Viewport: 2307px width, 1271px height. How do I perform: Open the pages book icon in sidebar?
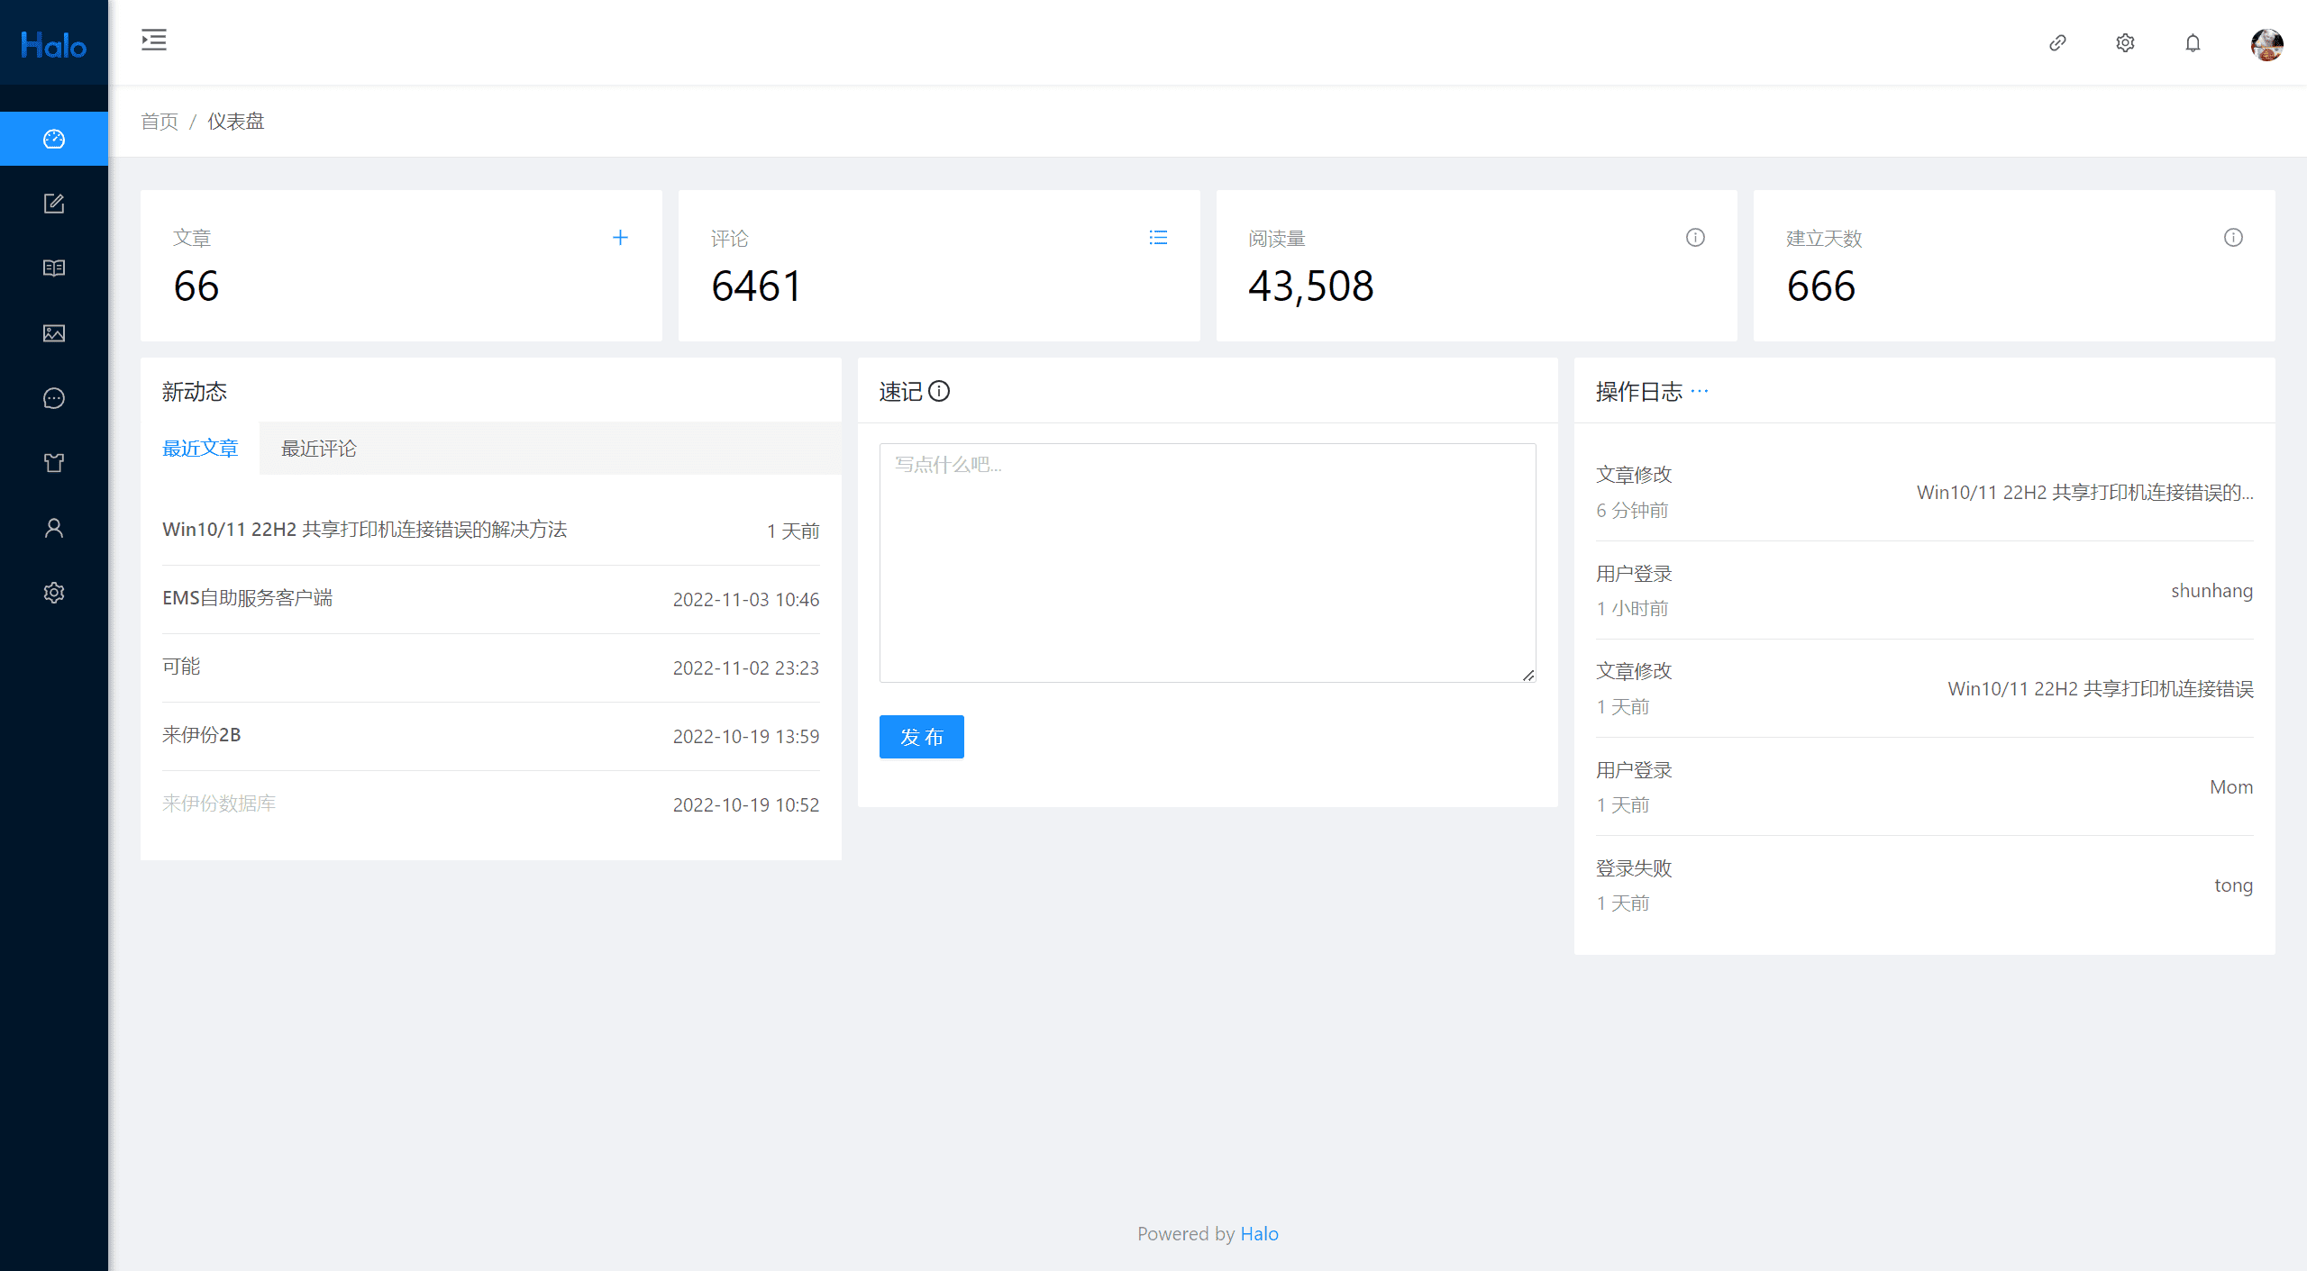point(54,268)
